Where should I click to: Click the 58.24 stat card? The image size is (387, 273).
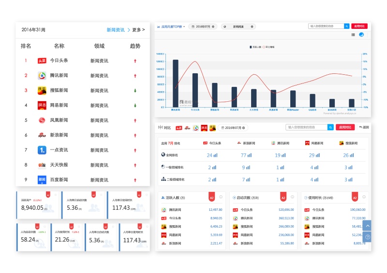(33, 237)
